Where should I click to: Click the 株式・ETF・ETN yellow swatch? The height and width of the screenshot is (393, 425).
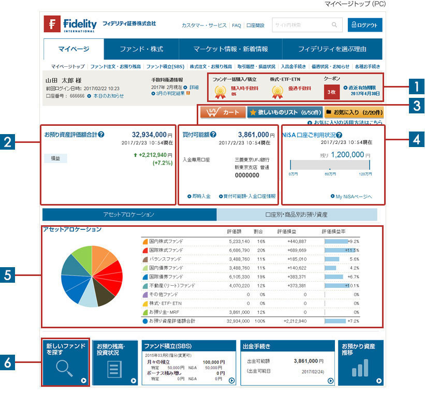click(145, 303)
